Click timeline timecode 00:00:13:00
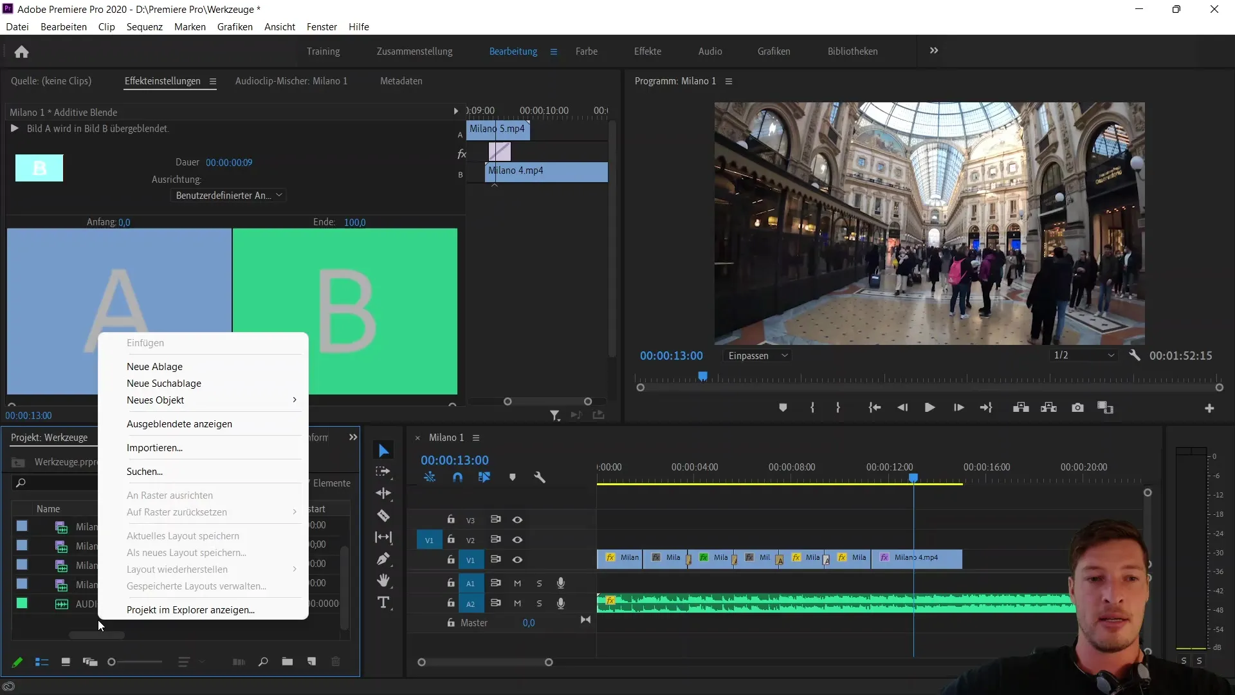The width and height of the screenshot is (1235, 695). pos(455,460)
